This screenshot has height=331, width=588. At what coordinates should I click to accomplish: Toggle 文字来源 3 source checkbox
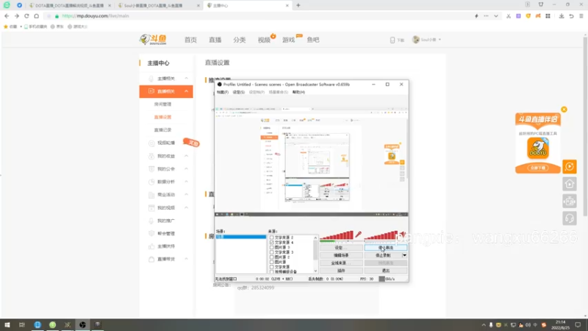point(272,252)
